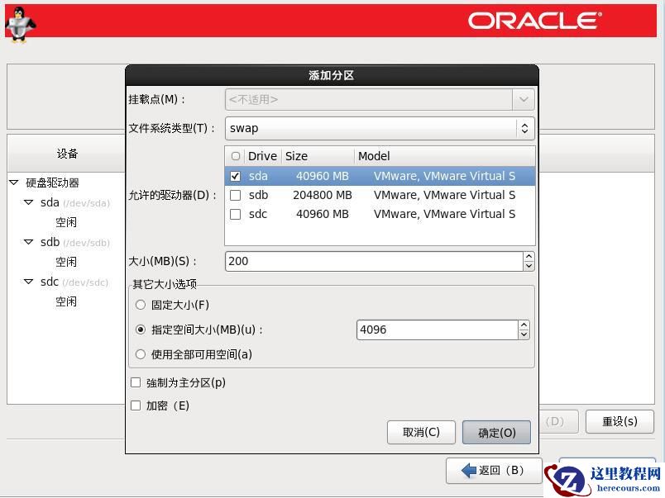Select the 固定大小(F) radio button
The image size is (665, 498).
(x=141, y=305)
